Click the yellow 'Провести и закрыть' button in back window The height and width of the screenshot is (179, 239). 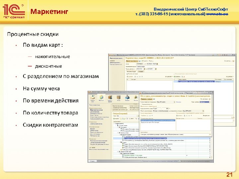tap(132, 61)
